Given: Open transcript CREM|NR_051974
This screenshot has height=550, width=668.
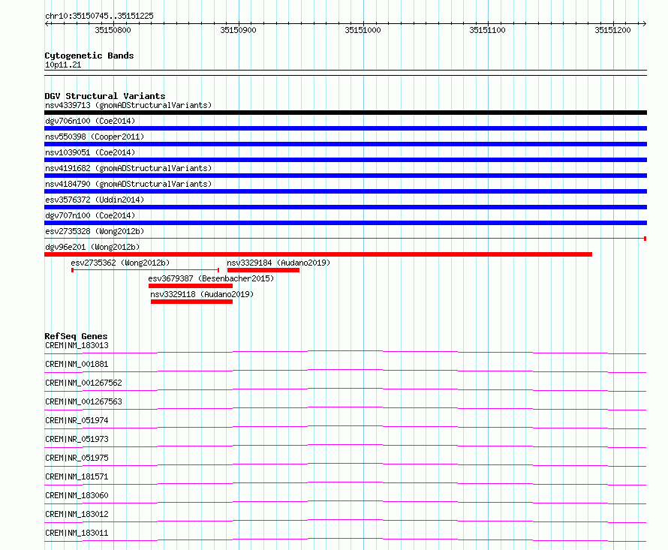Looking at the screenshot, I should [77, 420].
